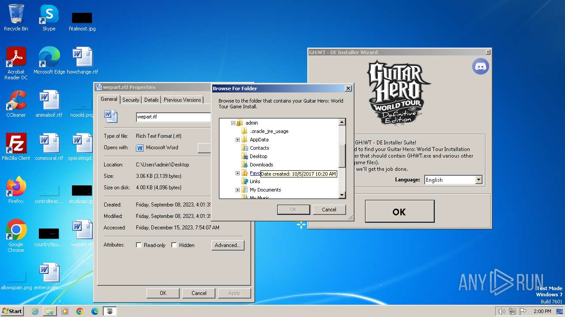Select animalsof.rtf desktop file
Viewport: 565px width, 317px height.
49,104
